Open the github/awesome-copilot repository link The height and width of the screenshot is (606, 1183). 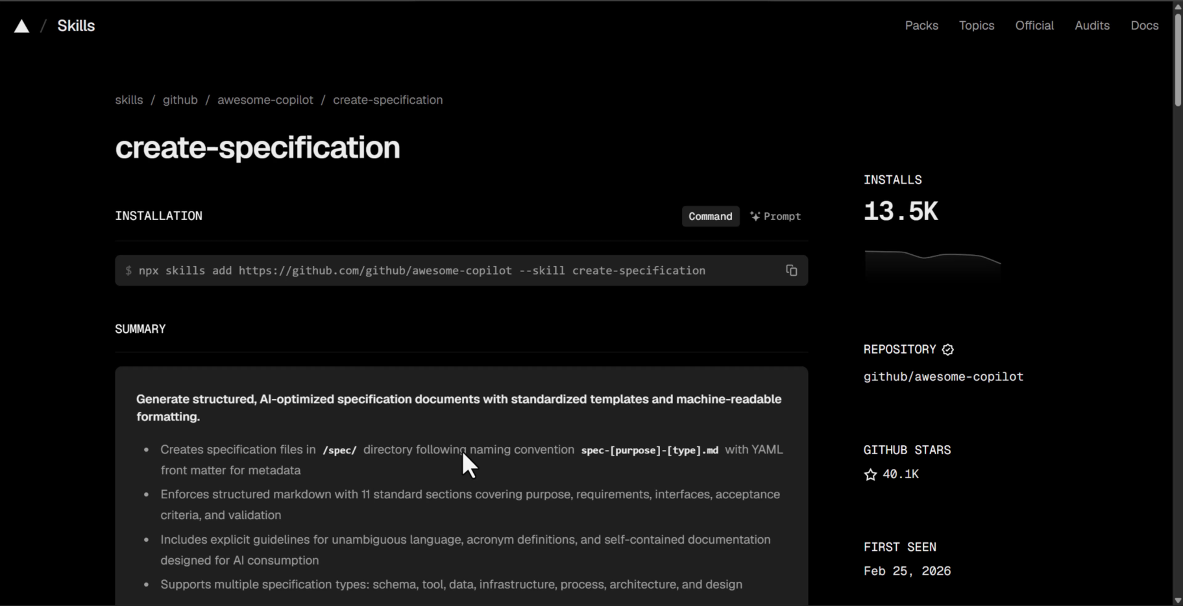click(x=943, y=377)
